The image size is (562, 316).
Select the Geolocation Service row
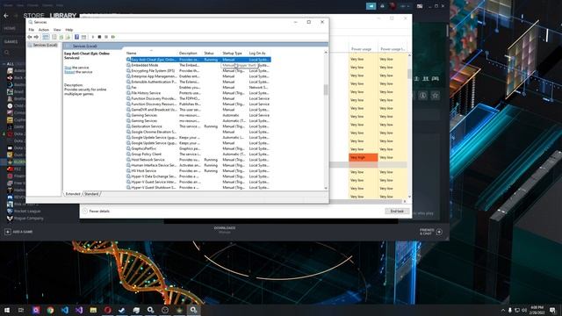[x=198, y=126]
